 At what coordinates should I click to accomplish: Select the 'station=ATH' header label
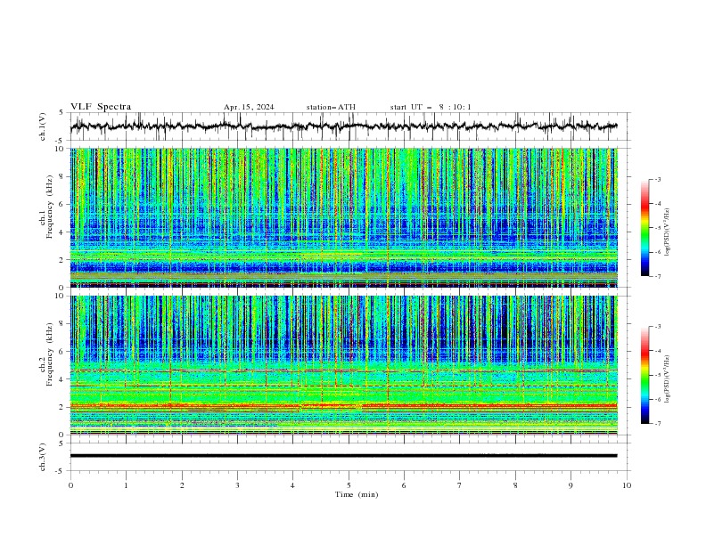(x=331, y=107)
